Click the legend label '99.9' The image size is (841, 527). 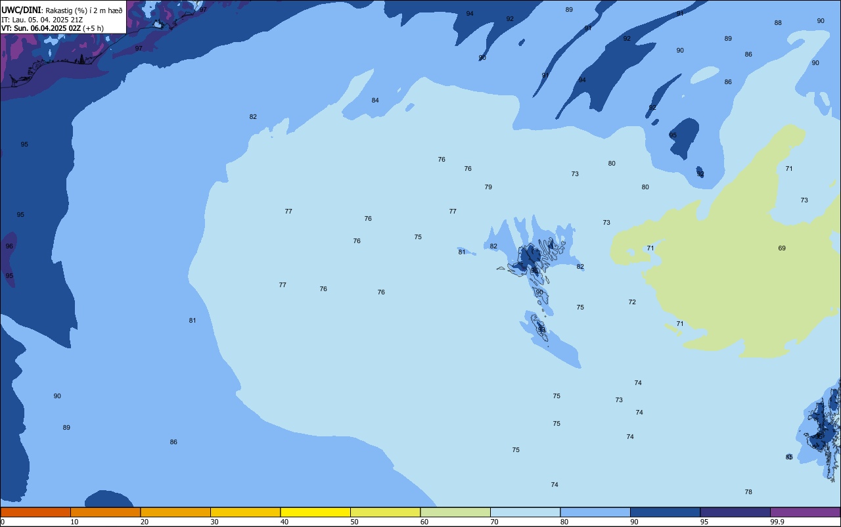[777, 522]
